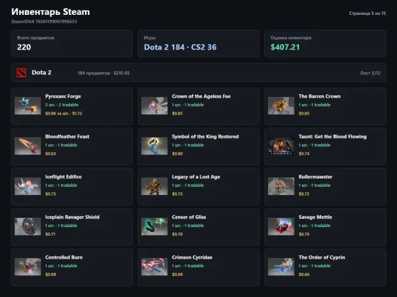Screen dimensions: 397x297
Task: Open The Order of Cyprin thumbnail
Action: (x=281, y=267)
